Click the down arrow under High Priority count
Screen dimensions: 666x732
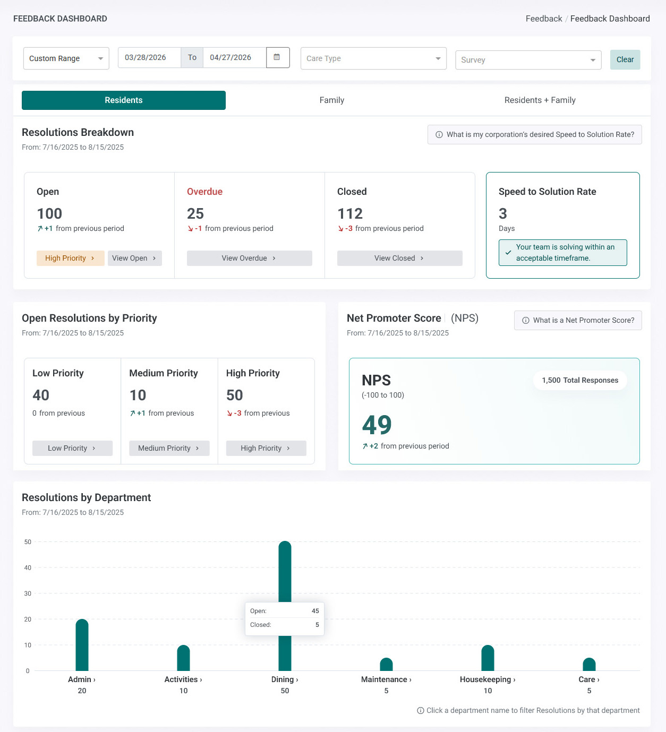[229, 414]
